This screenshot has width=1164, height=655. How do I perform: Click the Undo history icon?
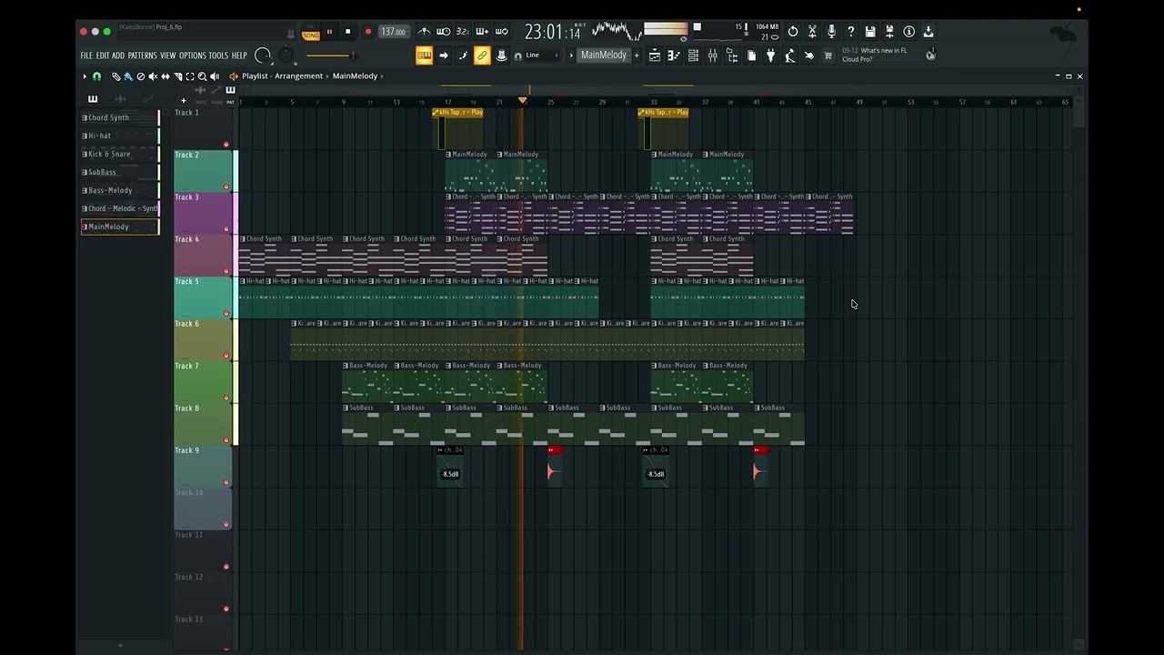tap(793, 31)
